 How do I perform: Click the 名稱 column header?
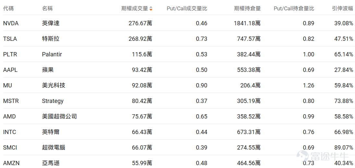(47, 9)
